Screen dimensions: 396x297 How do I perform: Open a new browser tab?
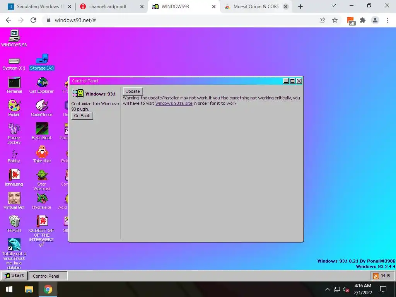coord(300,7)
